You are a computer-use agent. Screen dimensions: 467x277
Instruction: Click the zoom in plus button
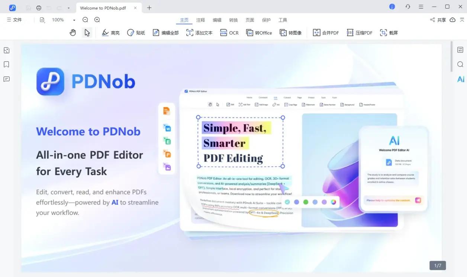click(x=97, y=20)
